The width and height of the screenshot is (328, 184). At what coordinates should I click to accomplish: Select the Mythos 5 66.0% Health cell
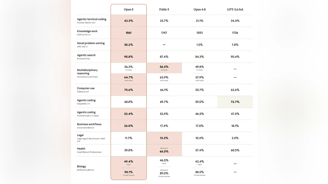click(x=164, y=150)
